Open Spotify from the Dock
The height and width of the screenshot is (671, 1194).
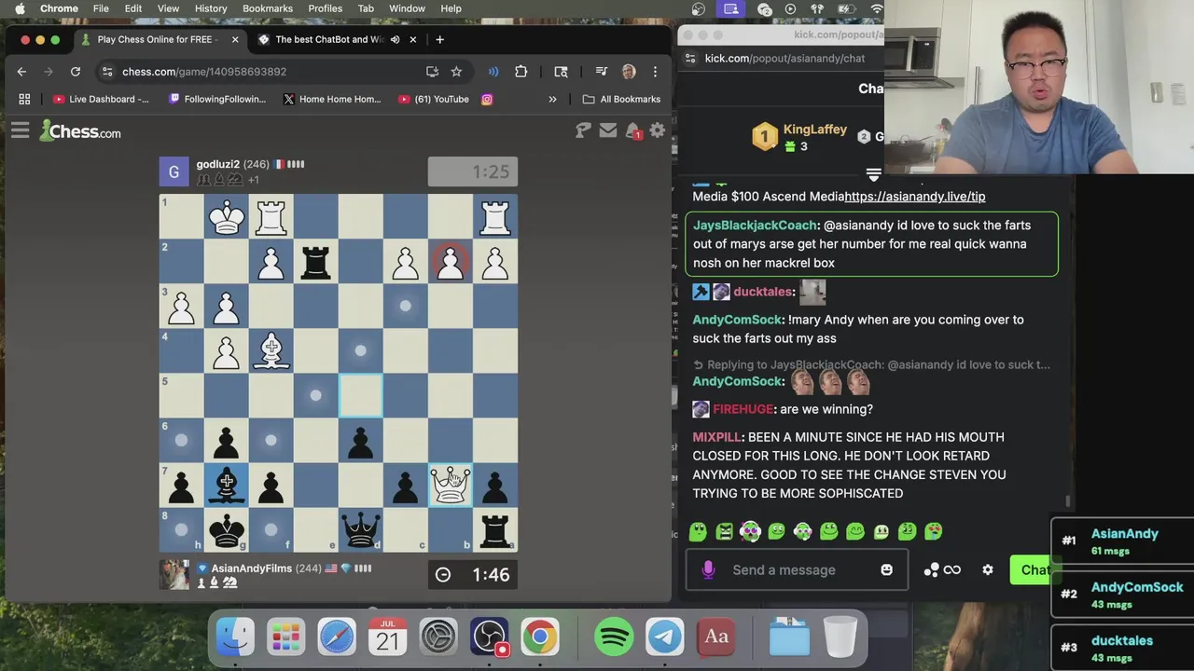coord(614,637)
